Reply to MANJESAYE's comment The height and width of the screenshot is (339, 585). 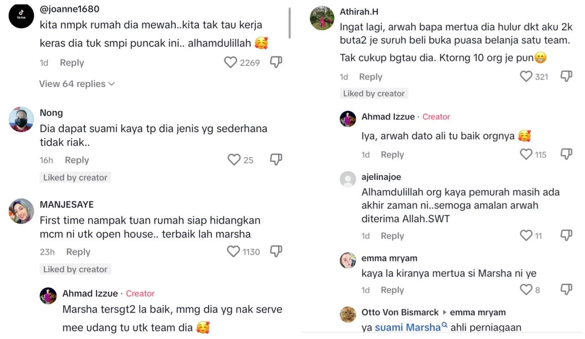click(x=78, y=252)
